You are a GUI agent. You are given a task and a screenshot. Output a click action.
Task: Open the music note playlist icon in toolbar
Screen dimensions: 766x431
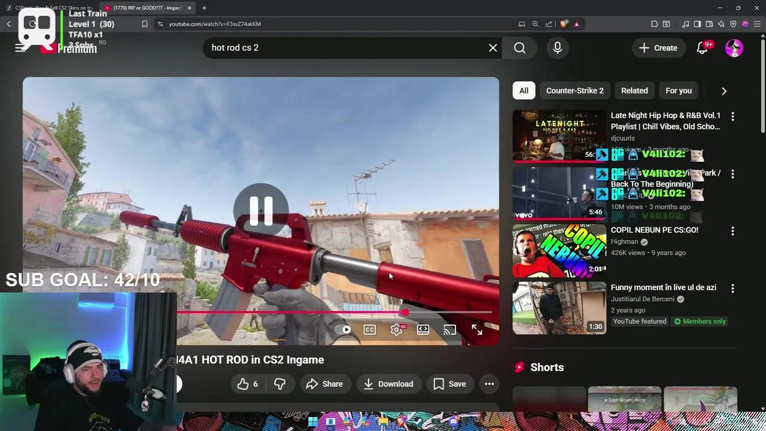[x=685, y=24]
